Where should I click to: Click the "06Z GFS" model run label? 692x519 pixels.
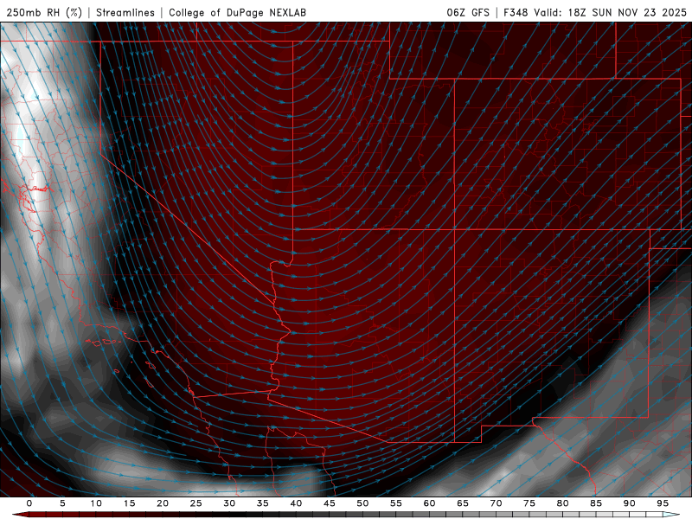click(468, 12)
